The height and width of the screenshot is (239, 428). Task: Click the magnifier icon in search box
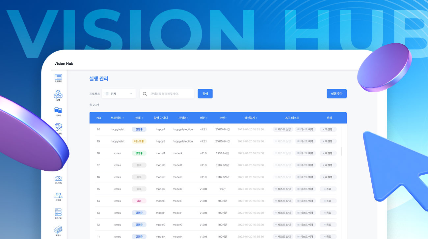tap(145, 94)
